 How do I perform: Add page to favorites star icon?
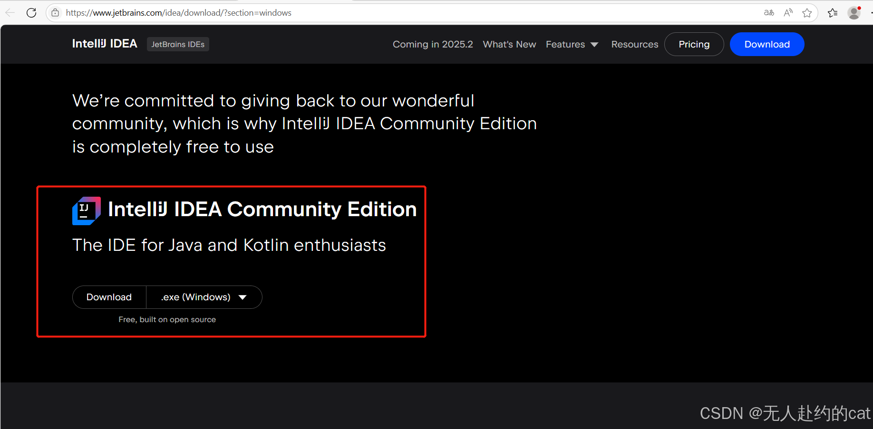point(807,13)
